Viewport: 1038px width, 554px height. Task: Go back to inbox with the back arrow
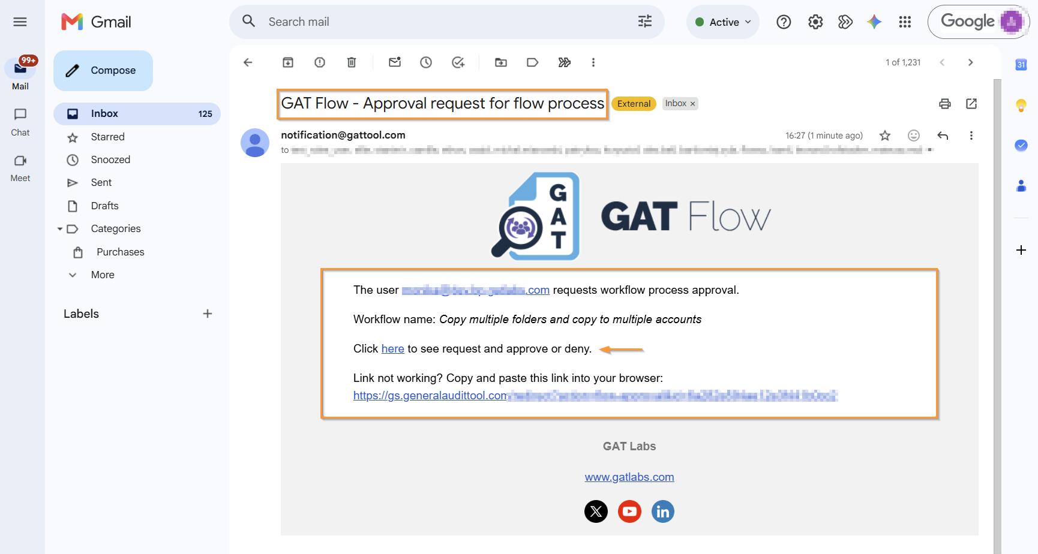click(248, 62)
